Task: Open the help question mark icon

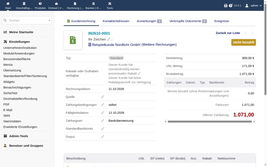Action: point(230,6)
